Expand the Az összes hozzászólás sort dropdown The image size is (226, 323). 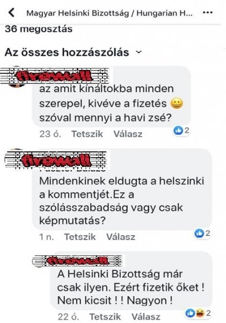pyautogui.click(x=139, y=52)
